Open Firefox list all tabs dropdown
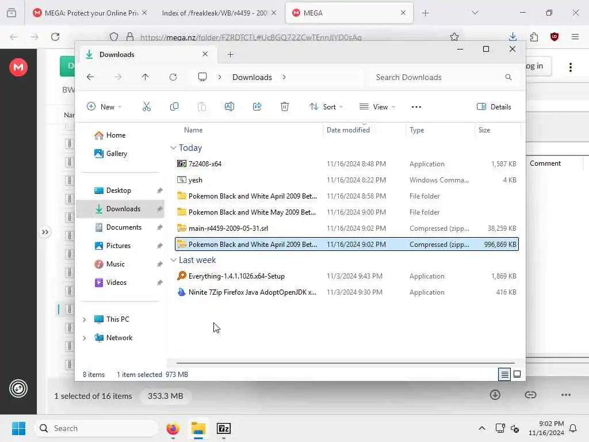The height and width of the screenshot is (442, 589). pos(475,13)
